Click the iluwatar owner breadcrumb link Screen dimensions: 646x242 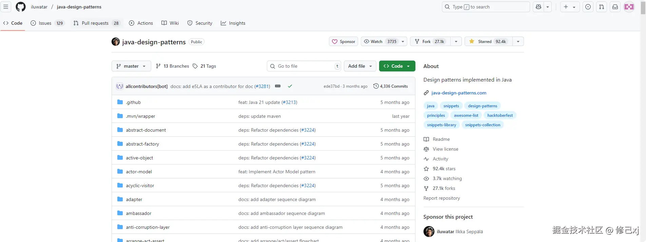coord(39,7)
